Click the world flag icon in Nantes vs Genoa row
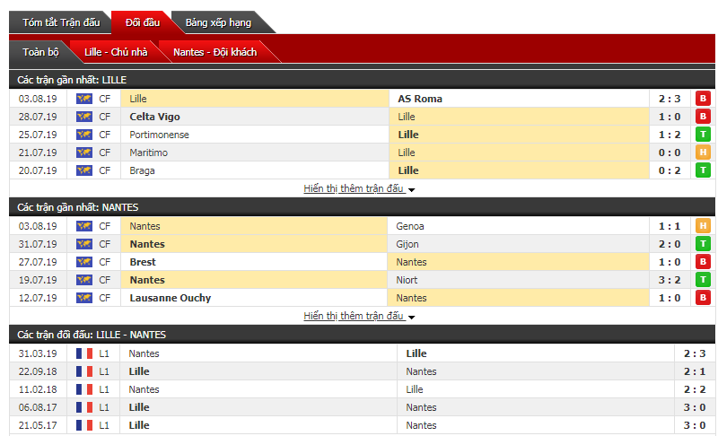The height and width of the screenshot is (436, 718). (84, 226)
